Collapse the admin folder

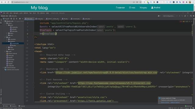pyautogui.click(x=5, y=23)
